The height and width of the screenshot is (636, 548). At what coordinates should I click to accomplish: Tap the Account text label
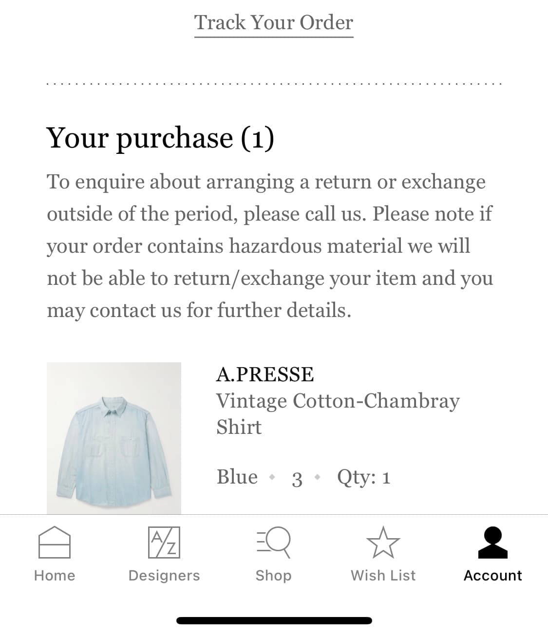(492, 576)
